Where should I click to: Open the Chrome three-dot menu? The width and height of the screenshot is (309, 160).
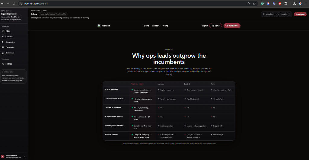[306, 4]
